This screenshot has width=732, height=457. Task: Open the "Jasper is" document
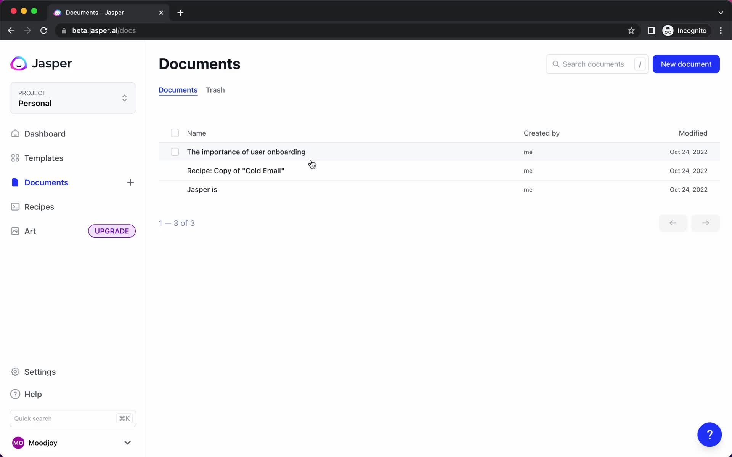click(202, 190)
